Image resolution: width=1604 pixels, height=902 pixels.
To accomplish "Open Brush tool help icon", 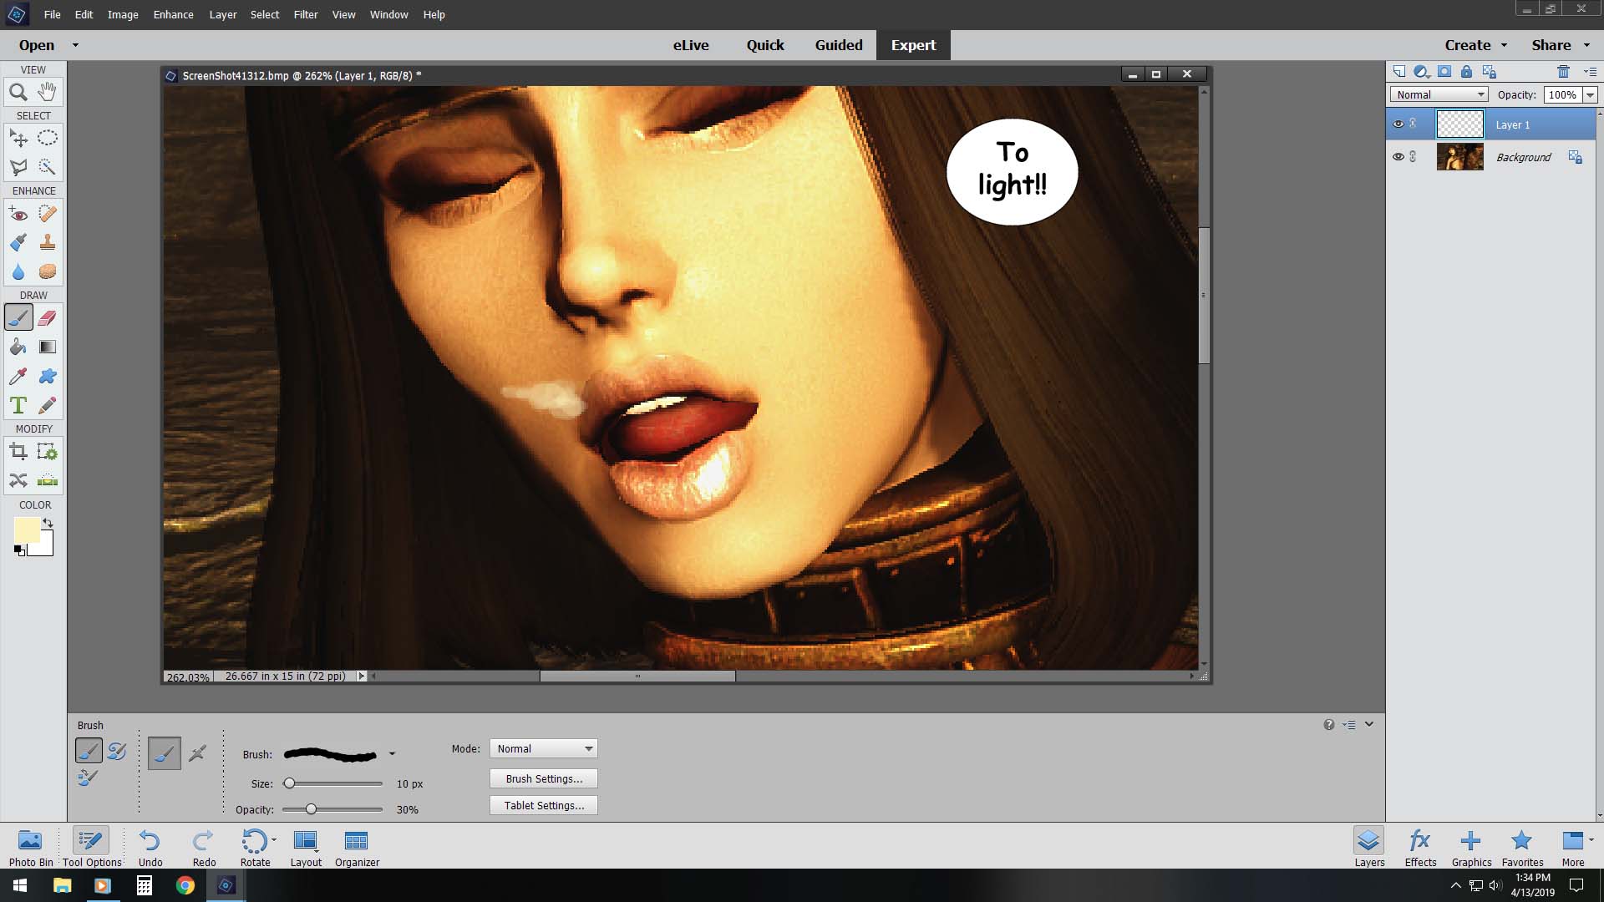I will pyautogui.click(x=1328, y=725).
